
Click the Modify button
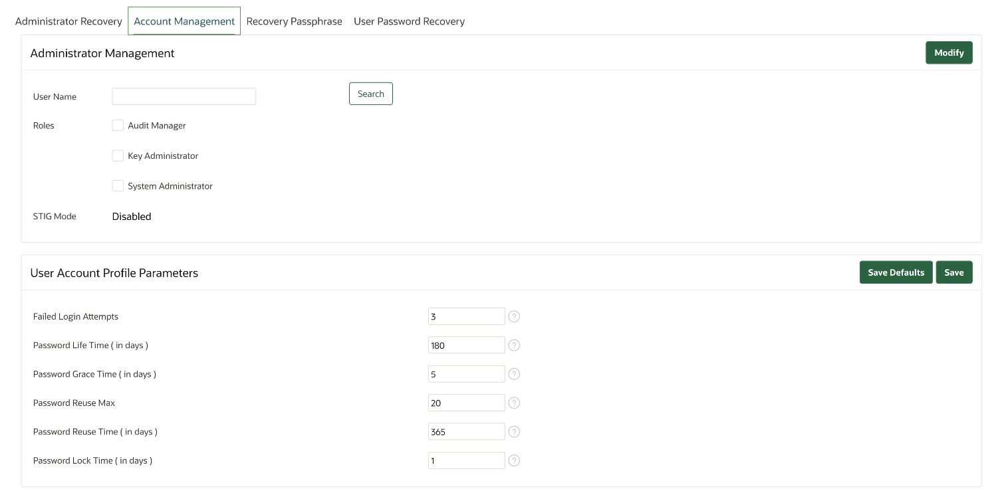click(x=949, y=52)
